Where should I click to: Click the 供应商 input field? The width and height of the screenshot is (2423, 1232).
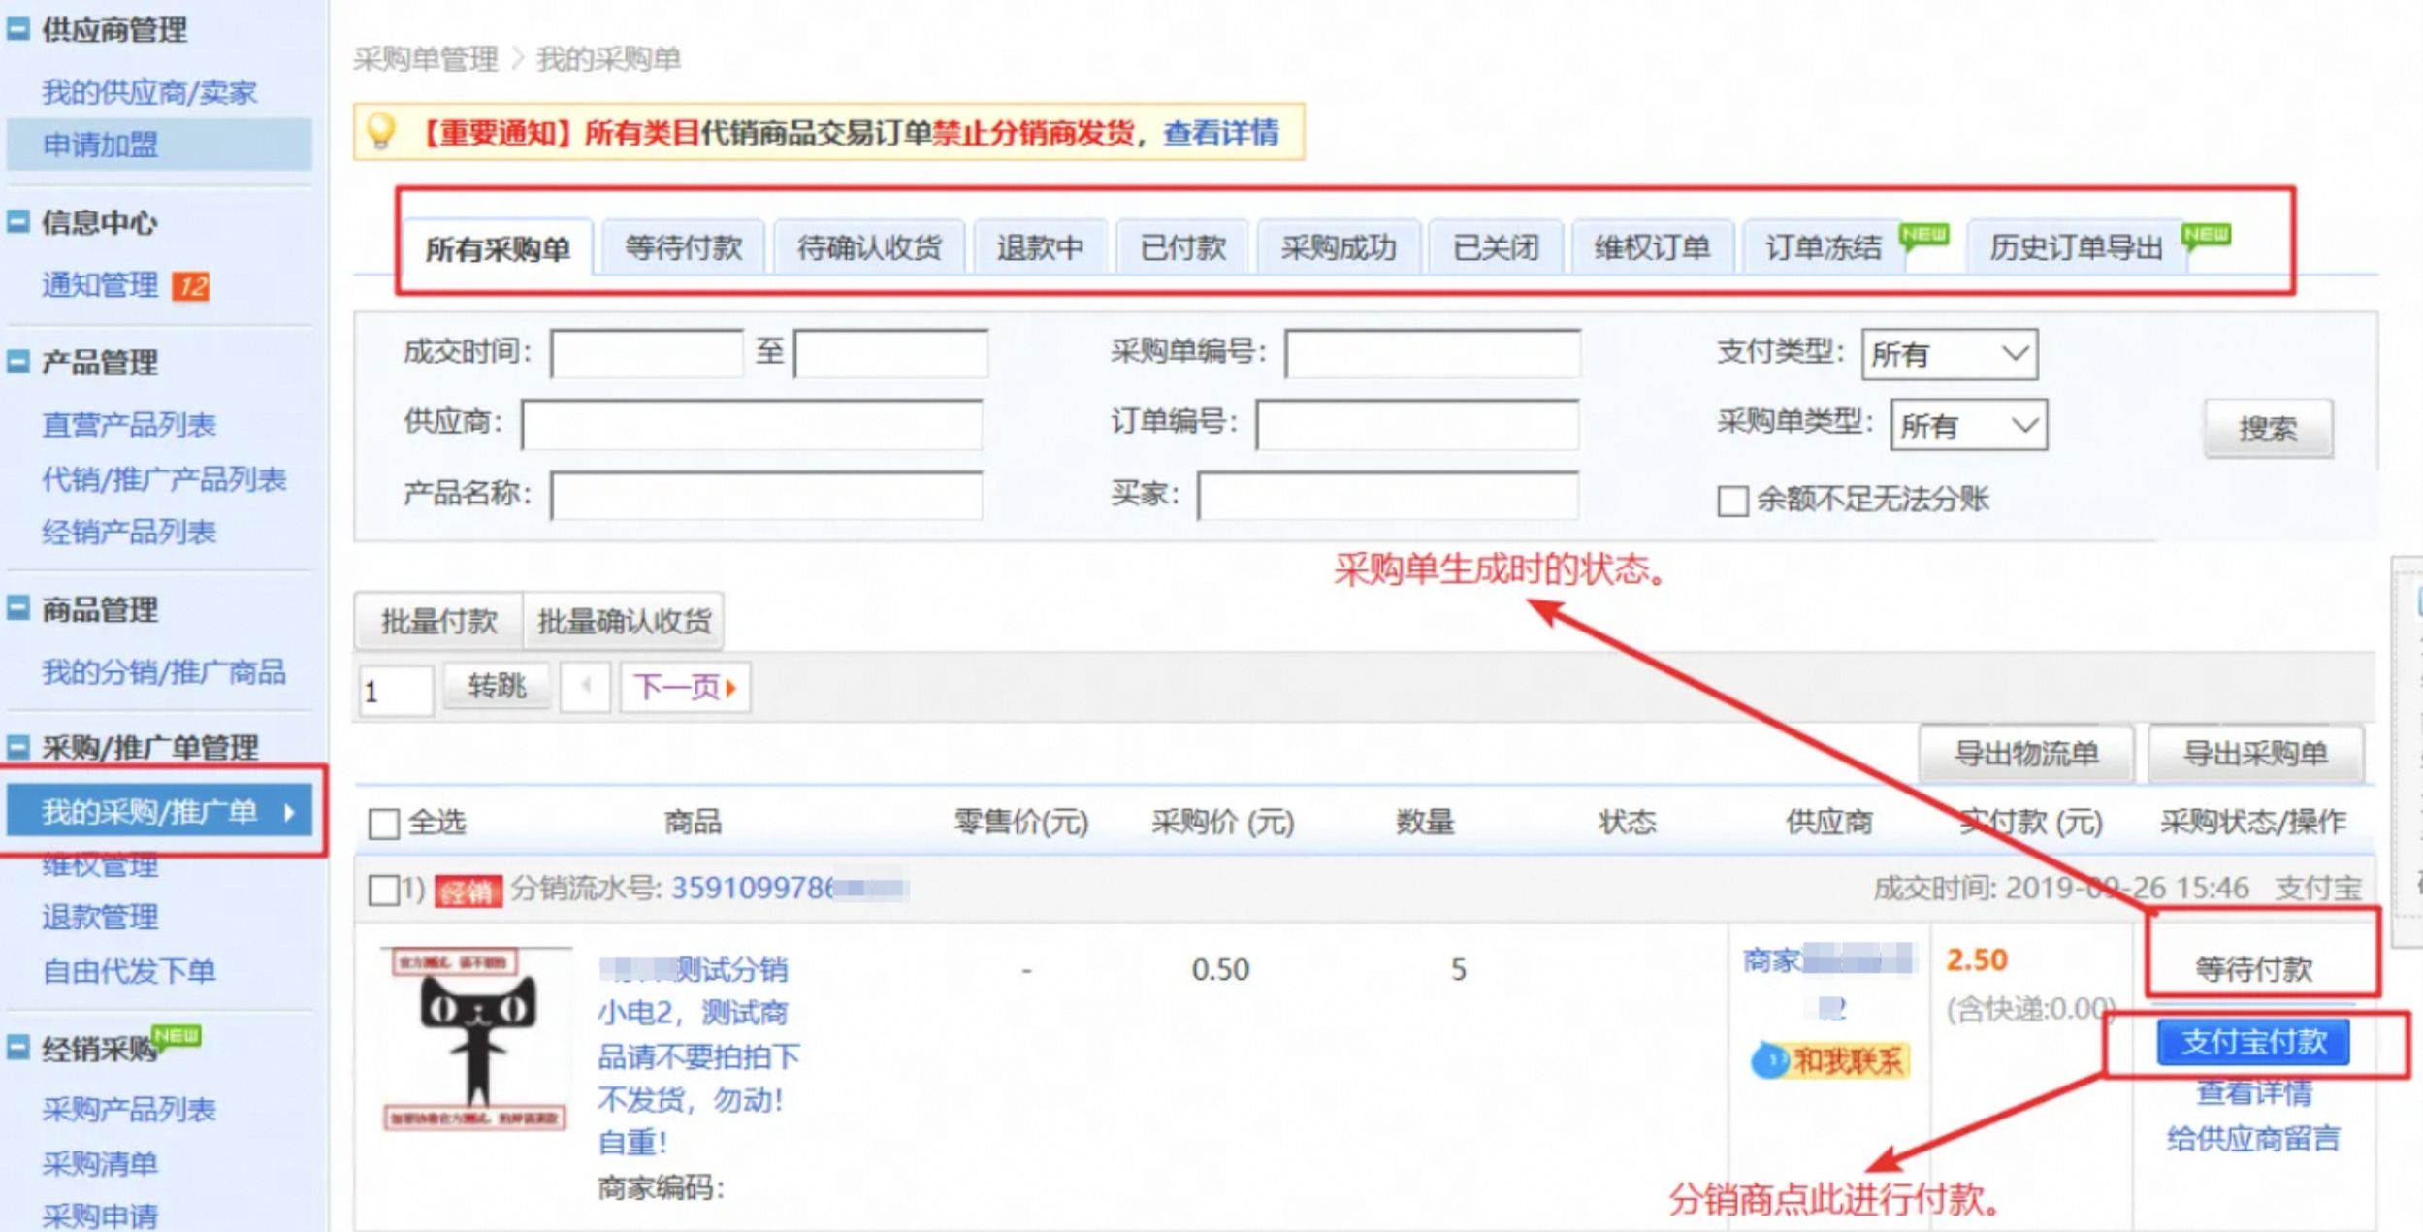(752, 424)
